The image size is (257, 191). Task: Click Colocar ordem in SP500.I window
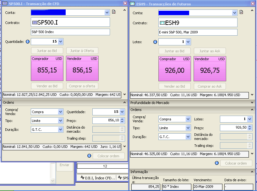pyautogui.click(x=109, y=156)
